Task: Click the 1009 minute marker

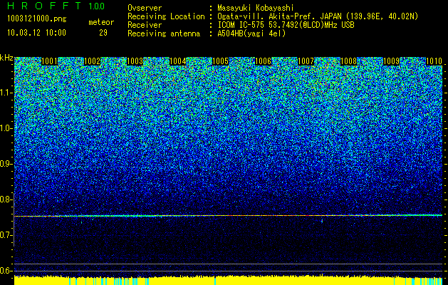Action: pos(391,61)
